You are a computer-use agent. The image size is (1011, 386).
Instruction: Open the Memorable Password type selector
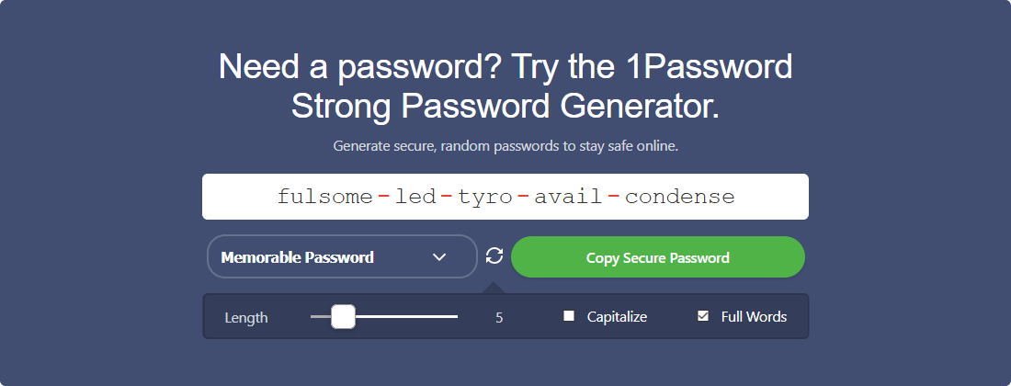(342, 256)
